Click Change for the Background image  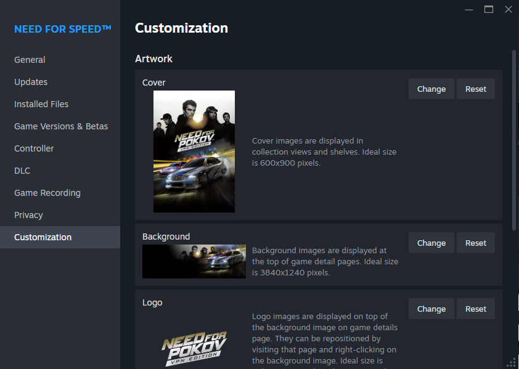(x=431, y=243)
